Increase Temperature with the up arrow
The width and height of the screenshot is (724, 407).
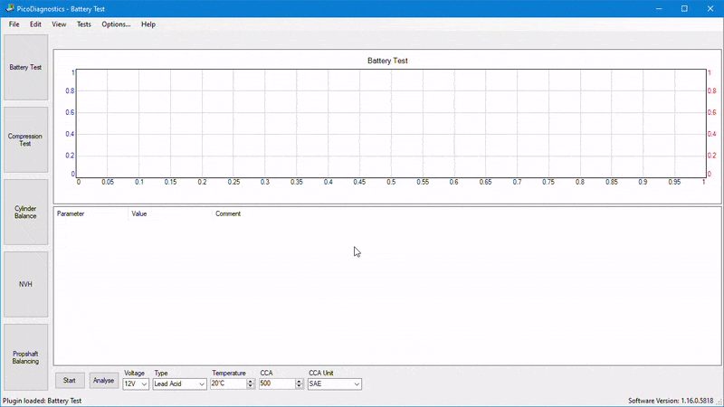(x=251, y=381)
